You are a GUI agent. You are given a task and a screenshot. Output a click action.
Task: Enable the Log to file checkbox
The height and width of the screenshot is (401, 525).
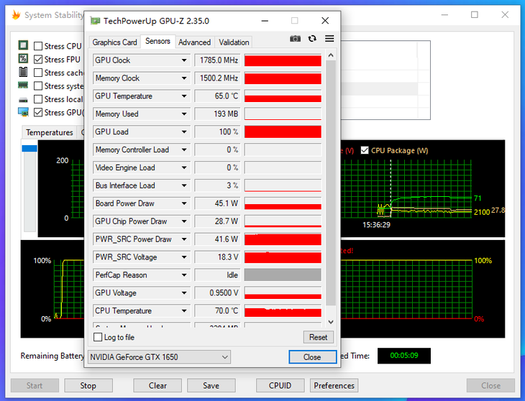[99, 338]
